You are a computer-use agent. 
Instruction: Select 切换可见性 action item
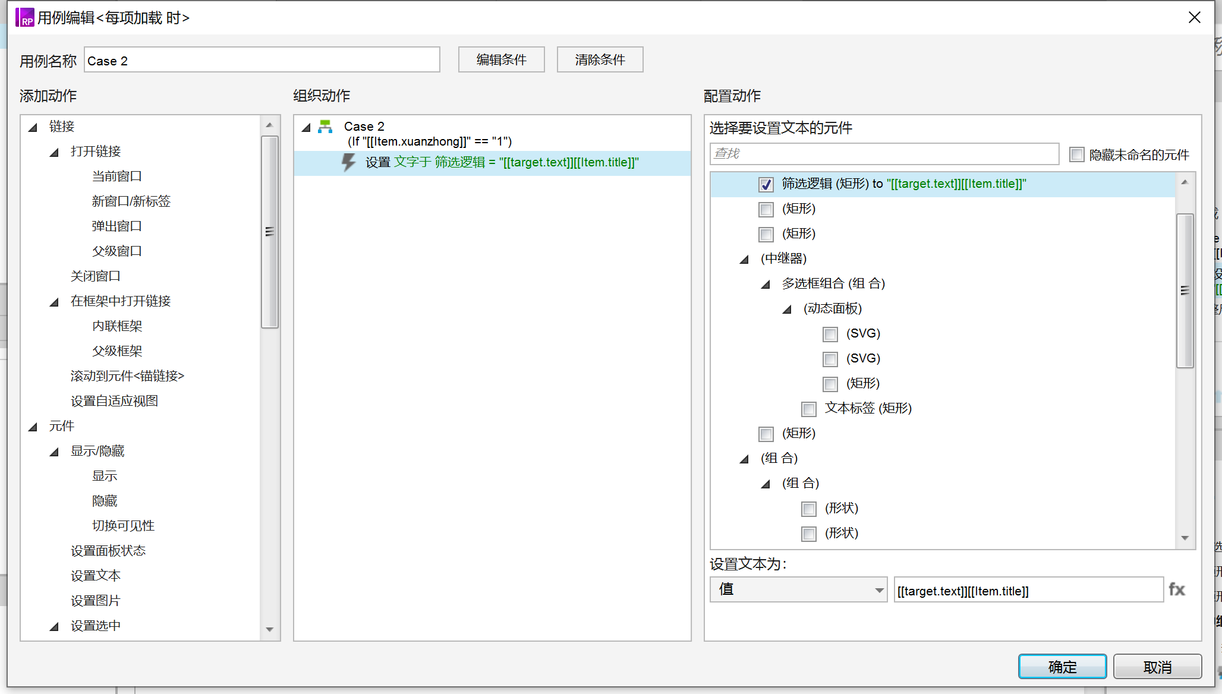(123, 526)
